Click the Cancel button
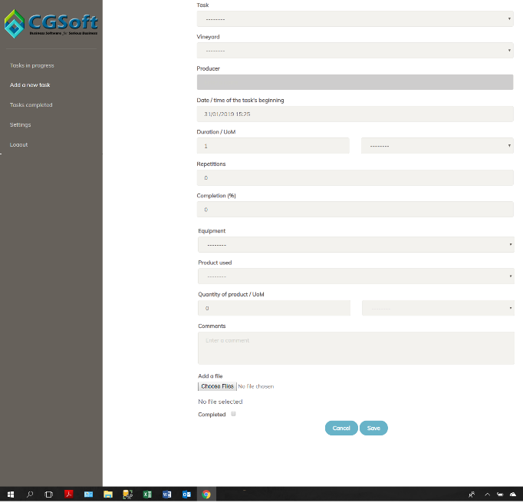The width and height of the screenshot is (523, 503). (x=341, y=429)
